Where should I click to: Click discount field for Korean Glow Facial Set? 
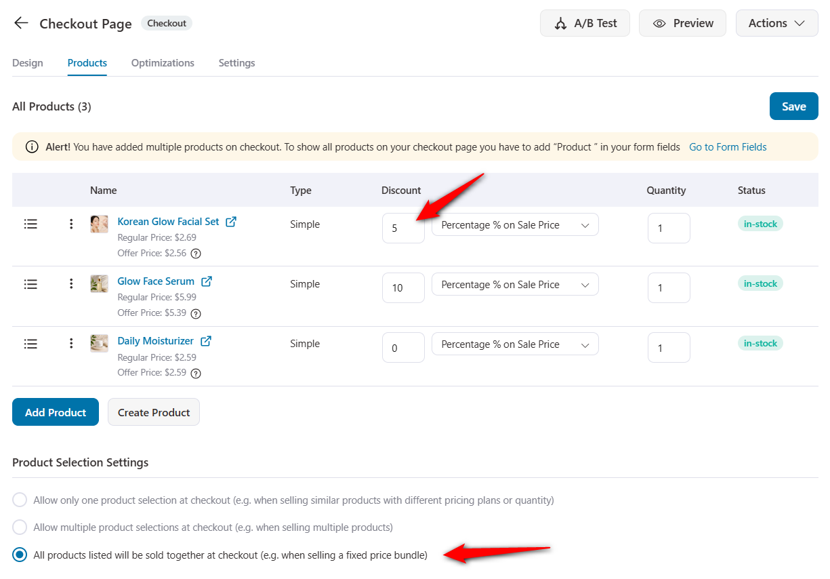[x=403, y=228]
